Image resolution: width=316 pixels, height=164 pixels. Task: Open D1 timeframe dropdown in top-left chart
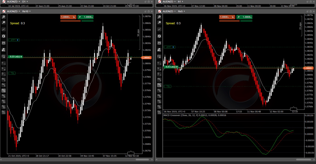(25, 2)
